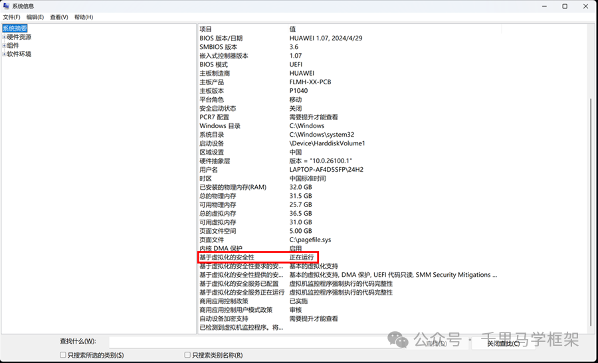Select the 时区 row

click(x=349, y=179)
